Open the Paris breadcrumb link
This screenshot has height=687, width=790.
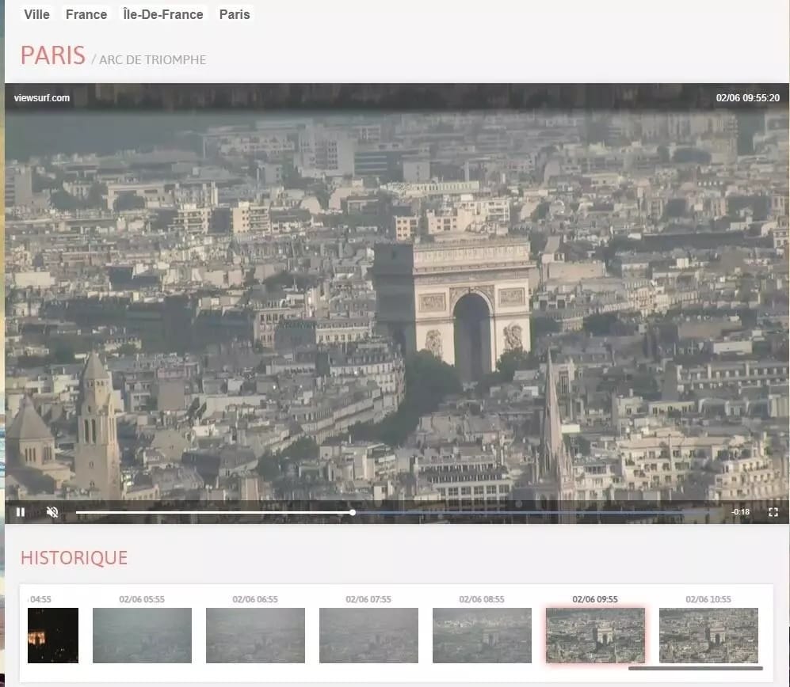pyautogui.click(x=235, y=14)
